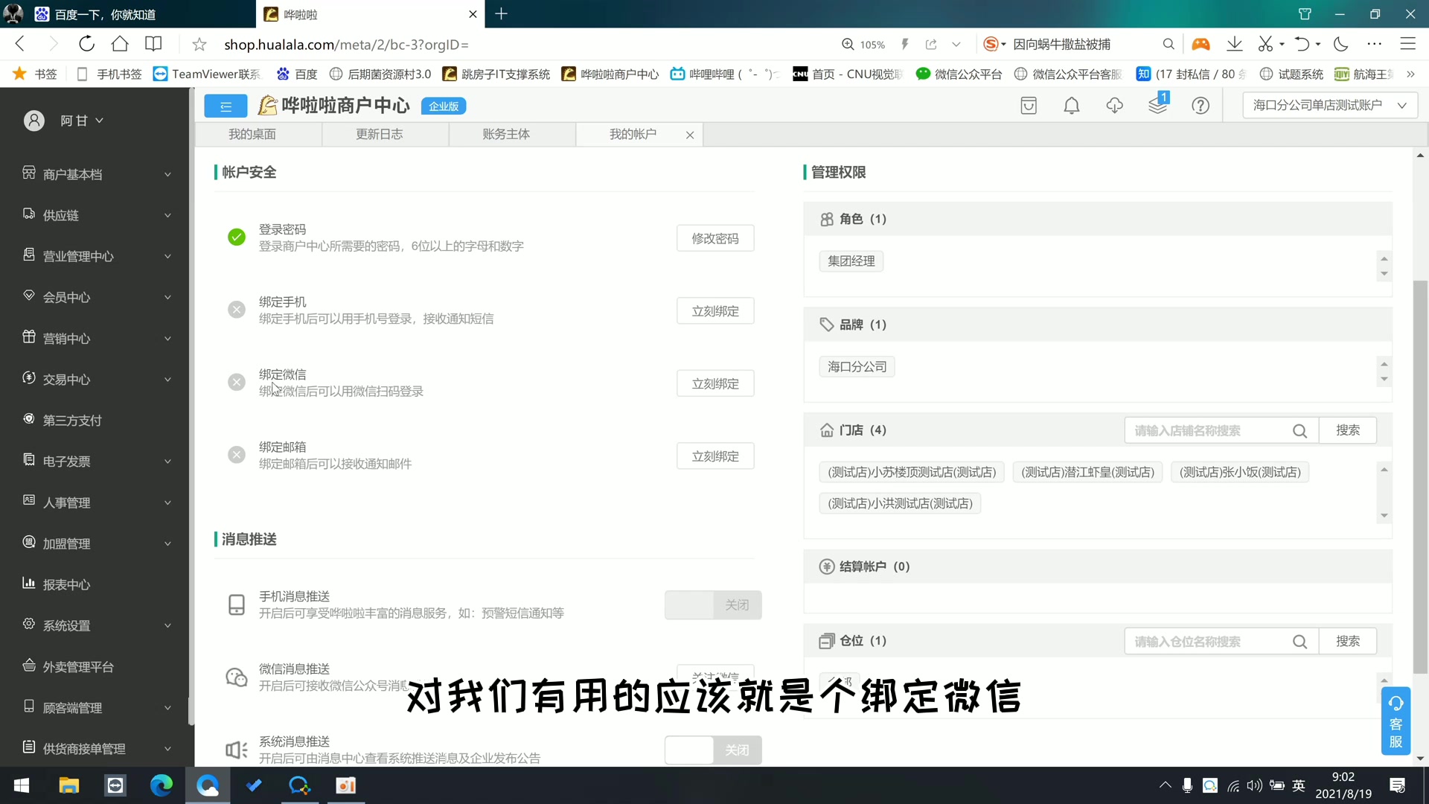Close the 我的帐户 tab
Image resolution: width=1429 pixels, height=804 pixels.
690,135
